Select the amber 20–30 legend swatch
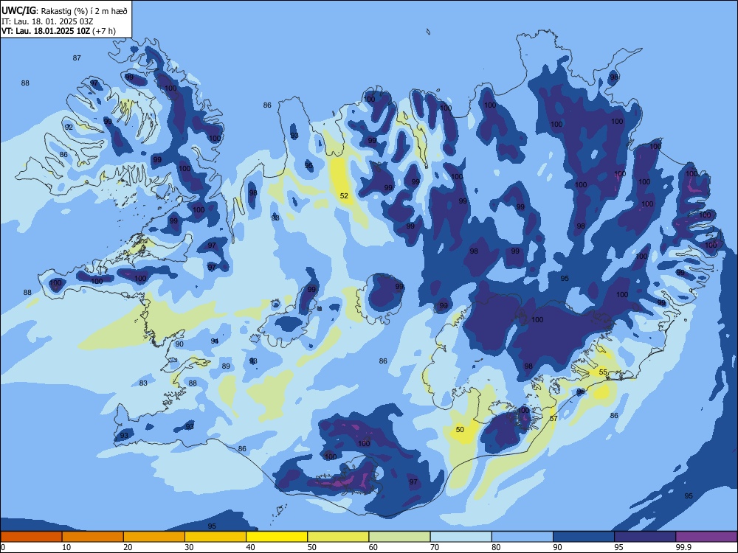738x553 pixels. [154, 537]
